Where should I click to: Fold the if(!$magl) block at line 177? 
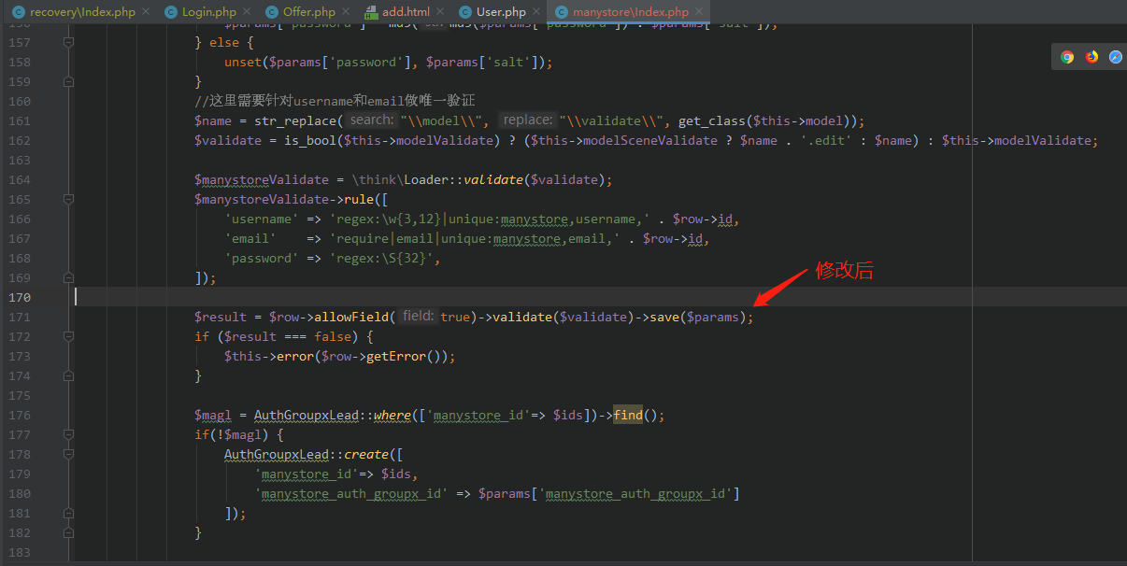[68, 435]
